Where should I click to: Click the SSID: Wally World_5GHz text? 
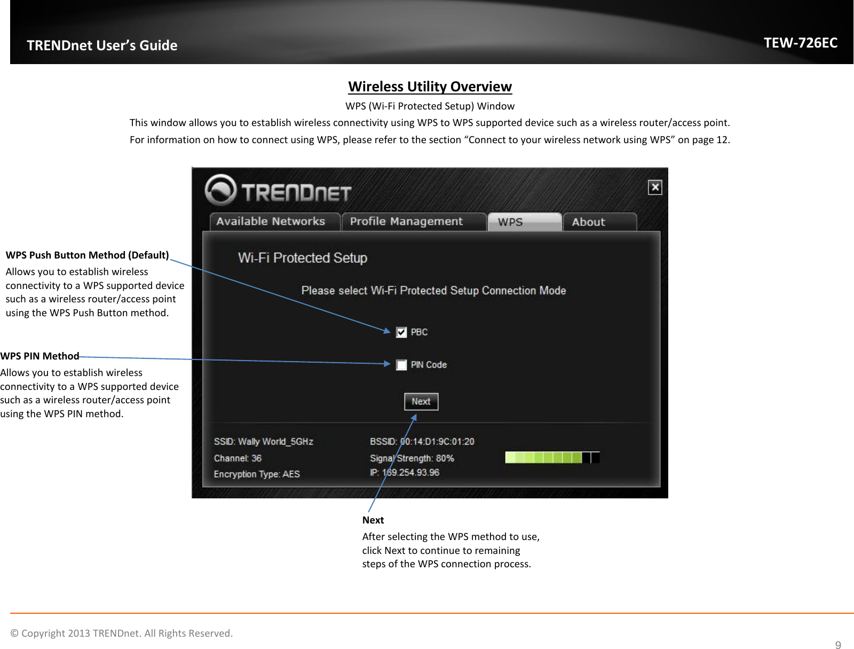pos(264,442)
